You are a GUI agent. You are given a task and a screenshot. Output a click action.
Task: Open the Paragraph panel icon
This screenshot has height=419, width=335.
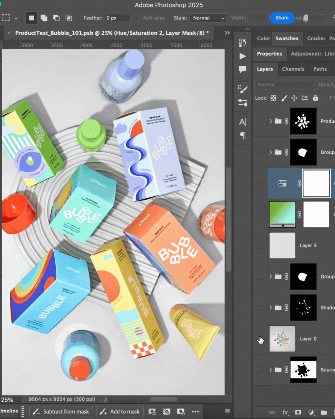click(243, 136)
